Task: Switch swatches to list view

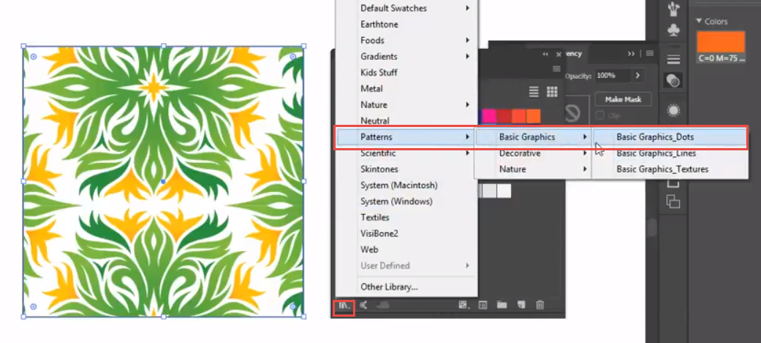Action: pos(534,91)
